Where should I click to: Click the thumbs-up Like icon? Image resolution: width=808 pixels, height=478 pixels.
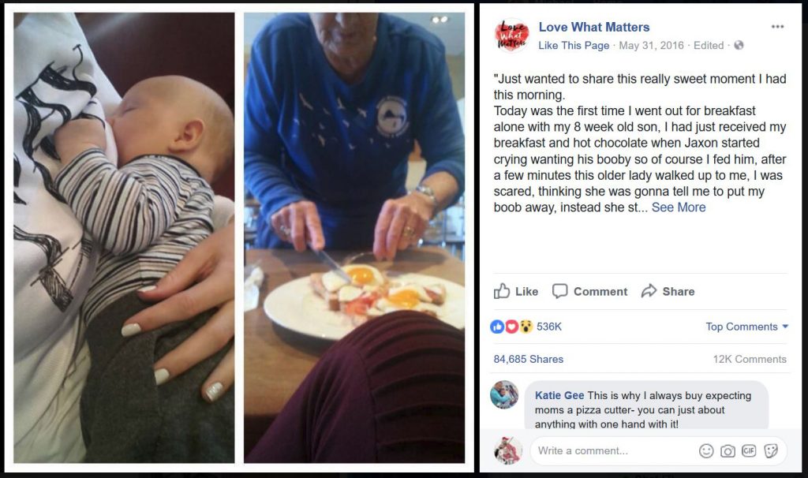pyautogui.click(x=501, y=291)
